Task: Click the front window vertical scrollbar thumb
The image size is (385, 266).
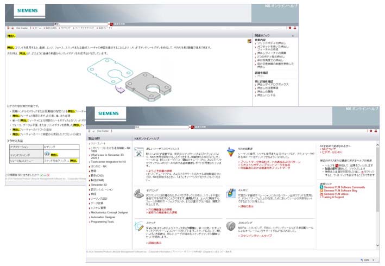Action: (x=377, y=180)
